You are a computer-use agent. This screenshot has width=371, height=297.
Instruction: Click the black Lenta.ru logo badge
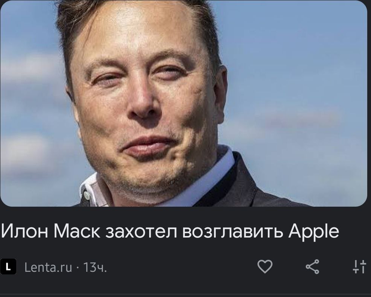pyautogui.click(x=8, y=267)
